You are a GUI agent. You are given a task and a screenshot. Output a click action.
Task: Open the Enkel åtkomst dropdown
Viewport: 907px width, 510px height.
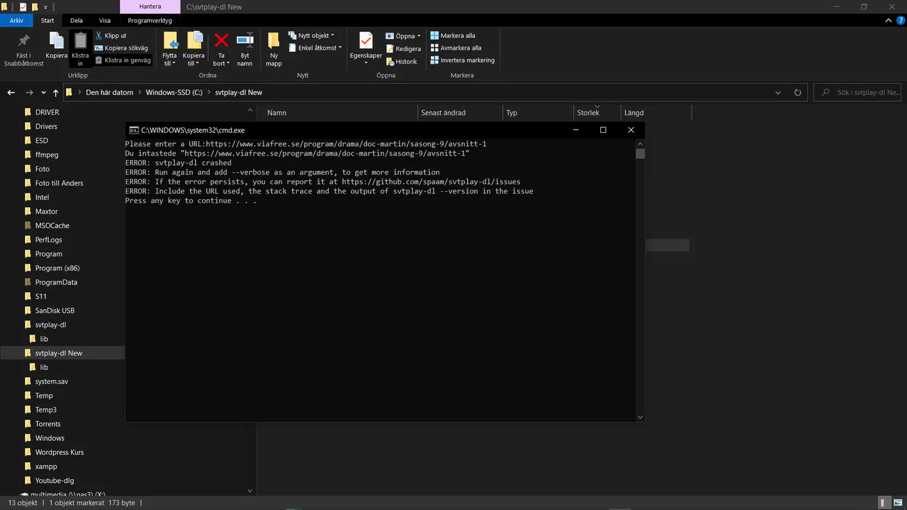315,48
